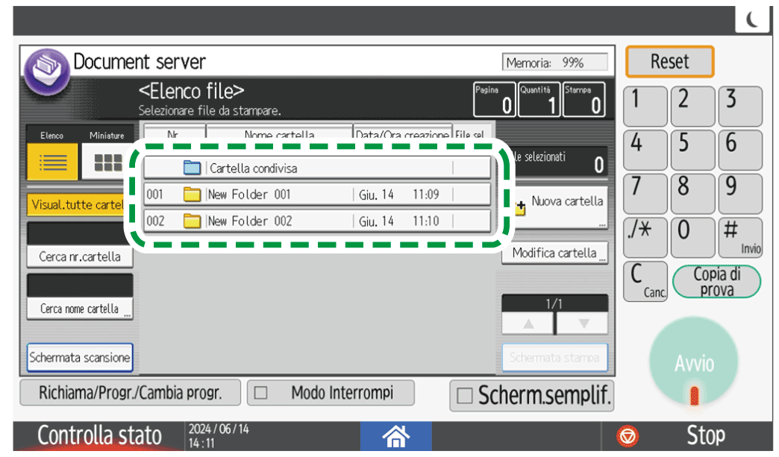This screenshot has height=457, width=779.
Task: Go to previous page arrow
Action: pos(528,324)
